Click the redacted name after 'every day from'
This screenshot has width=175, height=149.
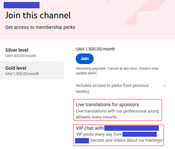tap(139, 134)
